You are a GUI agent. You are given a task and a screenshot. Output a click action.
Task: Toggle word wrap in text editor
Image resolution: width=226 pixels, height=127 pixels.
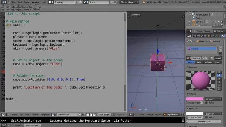(x=91, y=115)
